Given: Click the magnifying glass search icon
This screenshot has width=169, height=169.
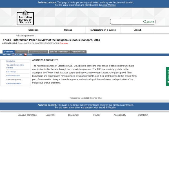Looking at the screenshot, I should point(145,22).
